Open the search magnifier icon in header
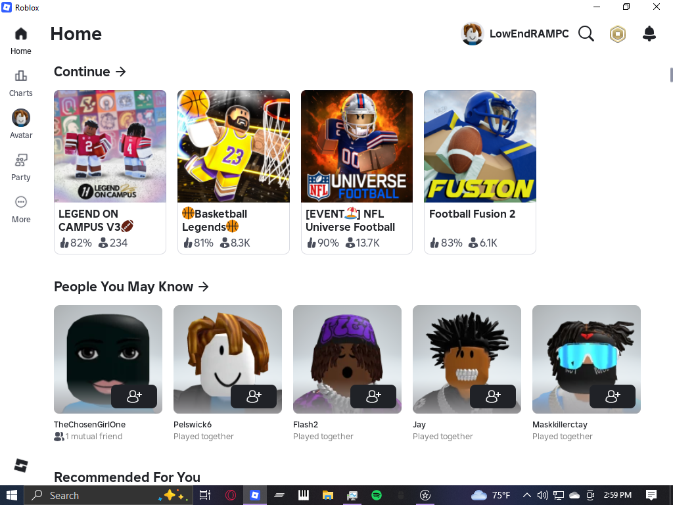The height and width of the screenshot is (505, 673). click(x=586, y=34)
